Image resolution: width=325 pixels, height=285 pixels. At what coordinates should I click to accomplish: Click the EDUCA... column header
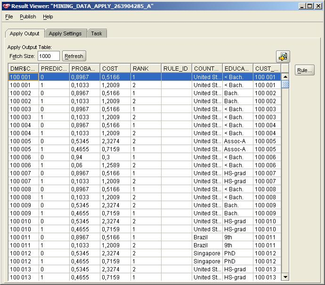[238, 69]
